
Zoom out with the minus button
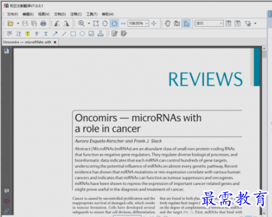123,23
